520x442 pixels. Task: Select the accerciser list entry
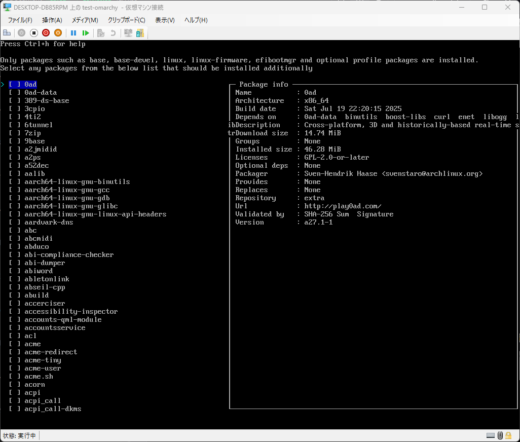[x=45, y=304]
